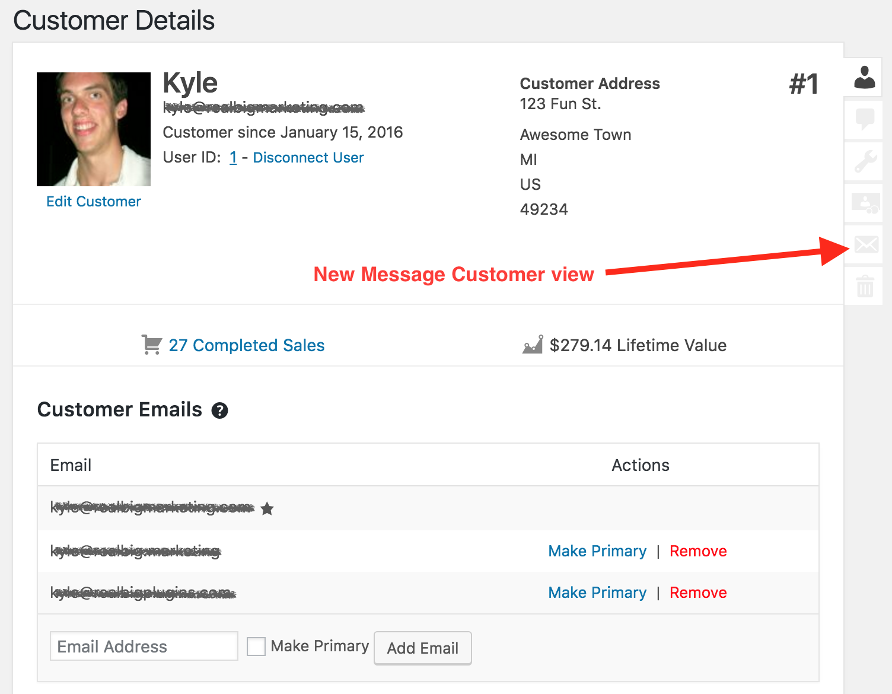Image resolution: width=892 pixels, height=694 pixels.
Task: Click the shopping cart sales icon
Action: (x=151, y=345)
